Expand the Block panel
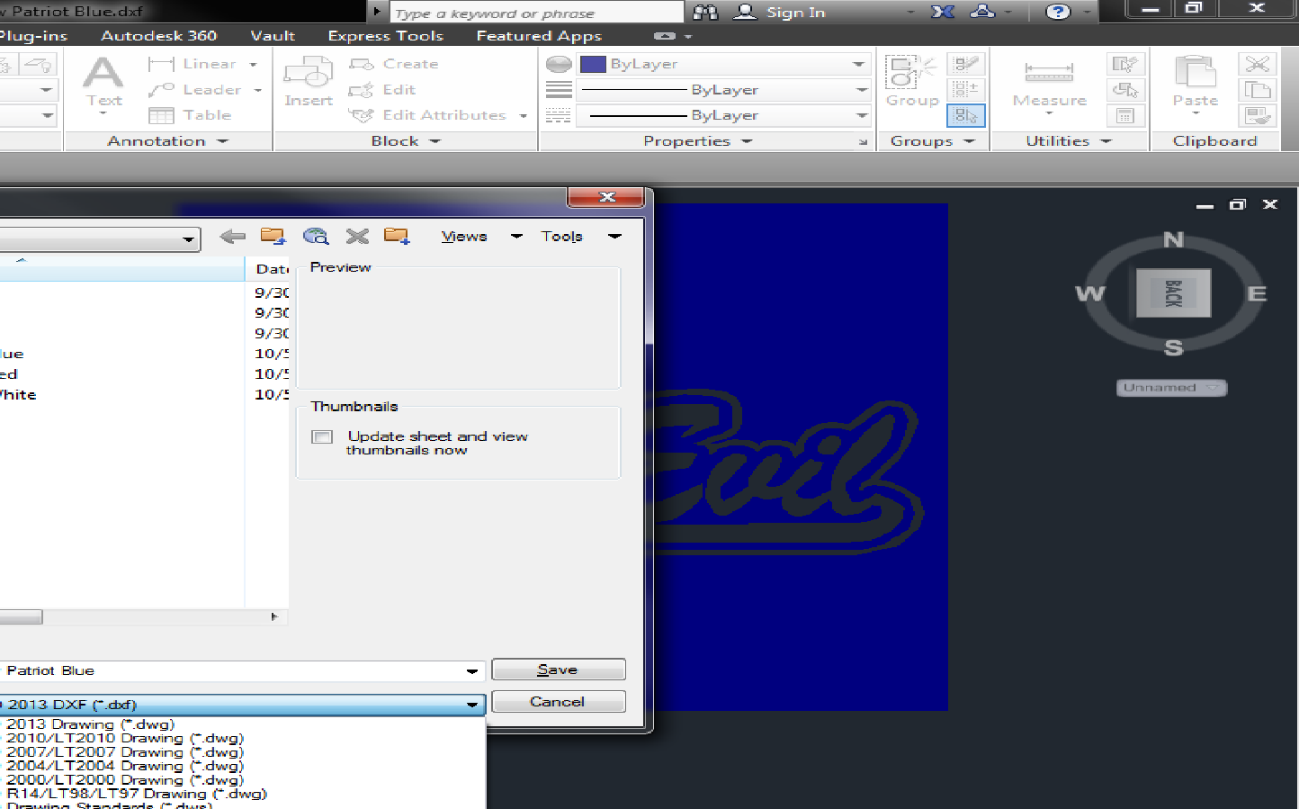This screenshot has height=809, width=1299. [406, 141]
